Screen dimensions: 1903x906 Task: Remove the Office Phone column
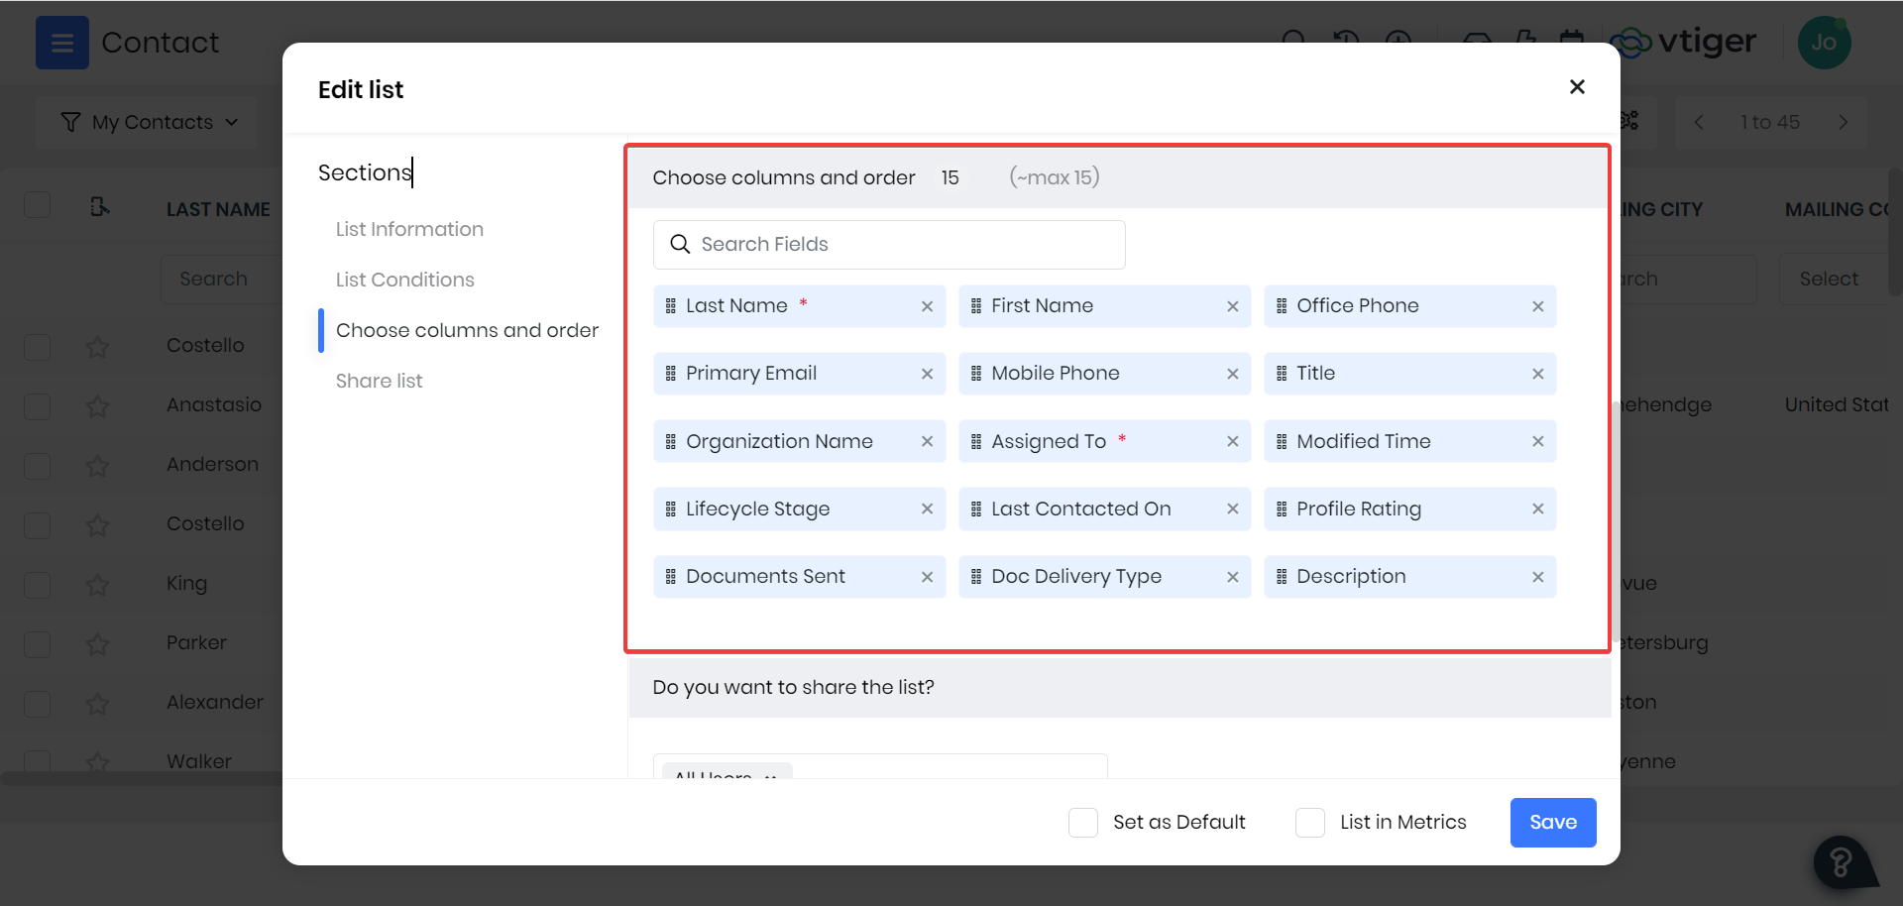coord(1537,306)
